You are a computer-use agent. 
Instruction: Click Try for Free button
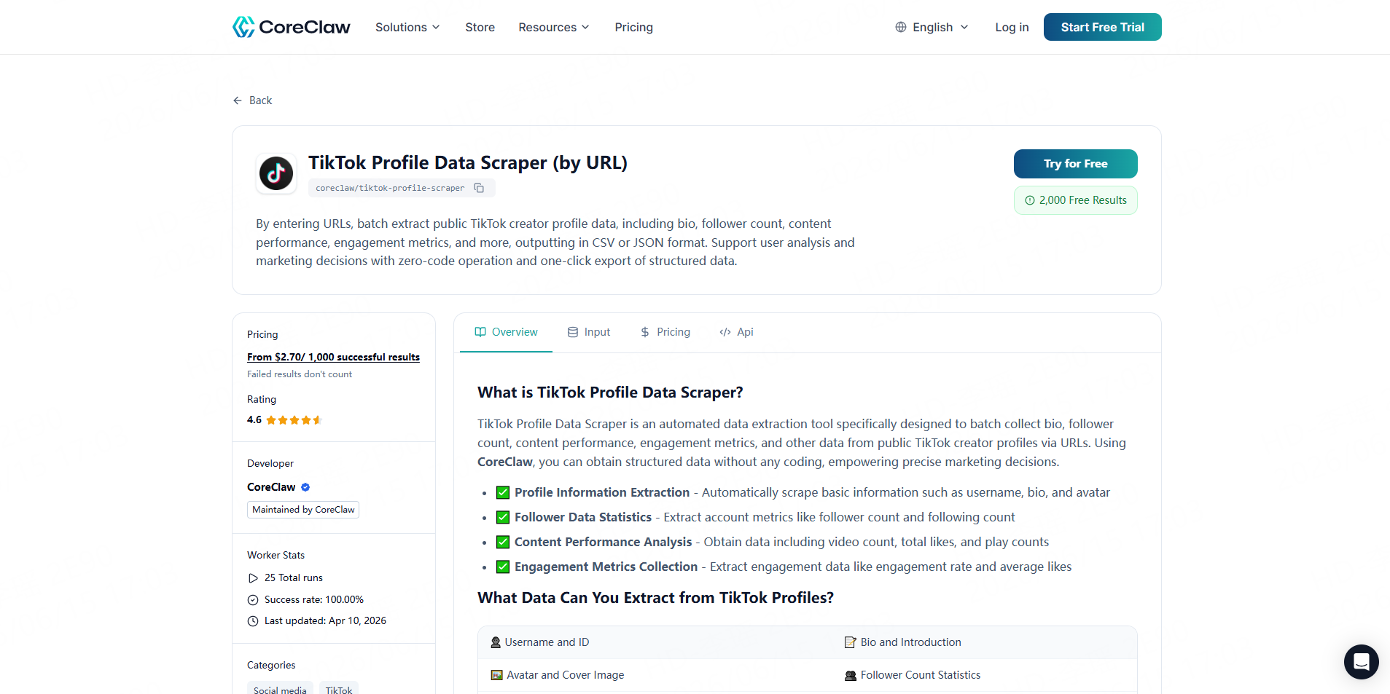point(1075,164)
